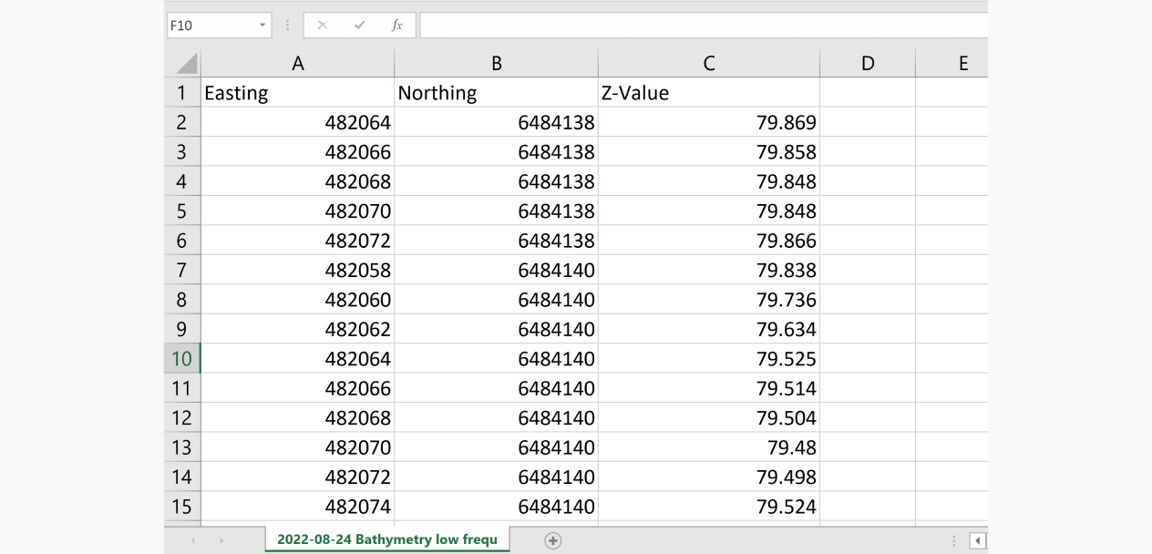Click the next sheet navigation arrow
1152x554 pixels.
pos(221,540)
